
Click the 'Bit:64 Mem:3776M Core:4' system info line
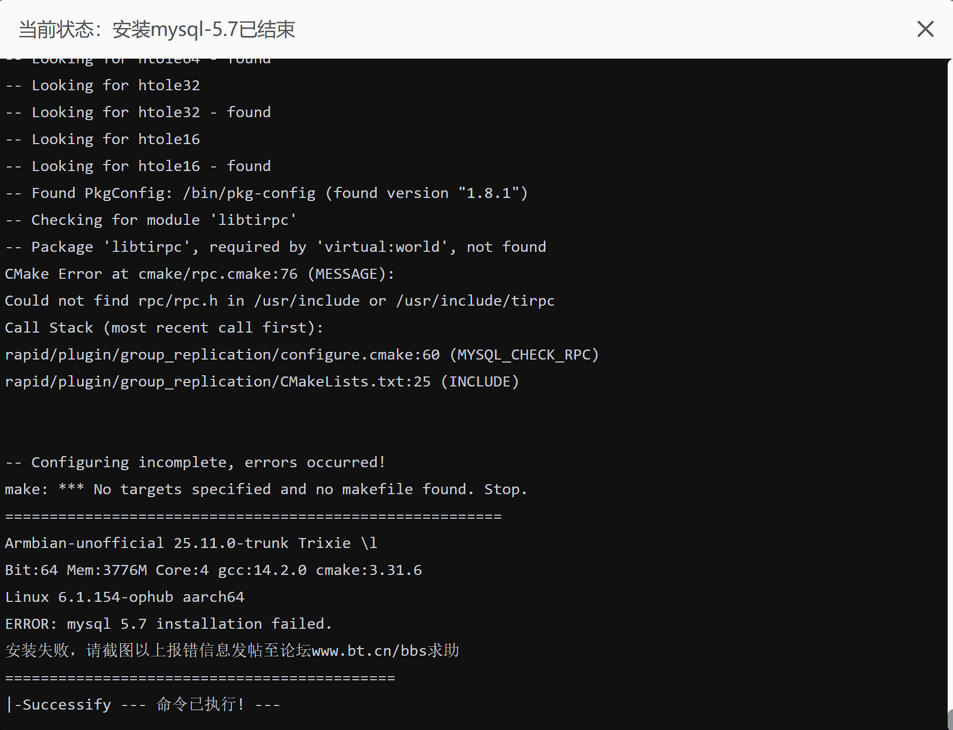[213, 570]
